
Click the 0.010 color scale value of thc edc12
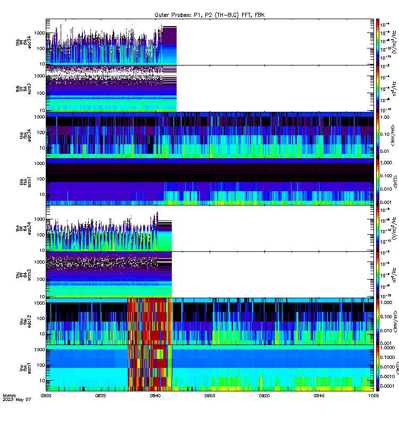[386, 330]
